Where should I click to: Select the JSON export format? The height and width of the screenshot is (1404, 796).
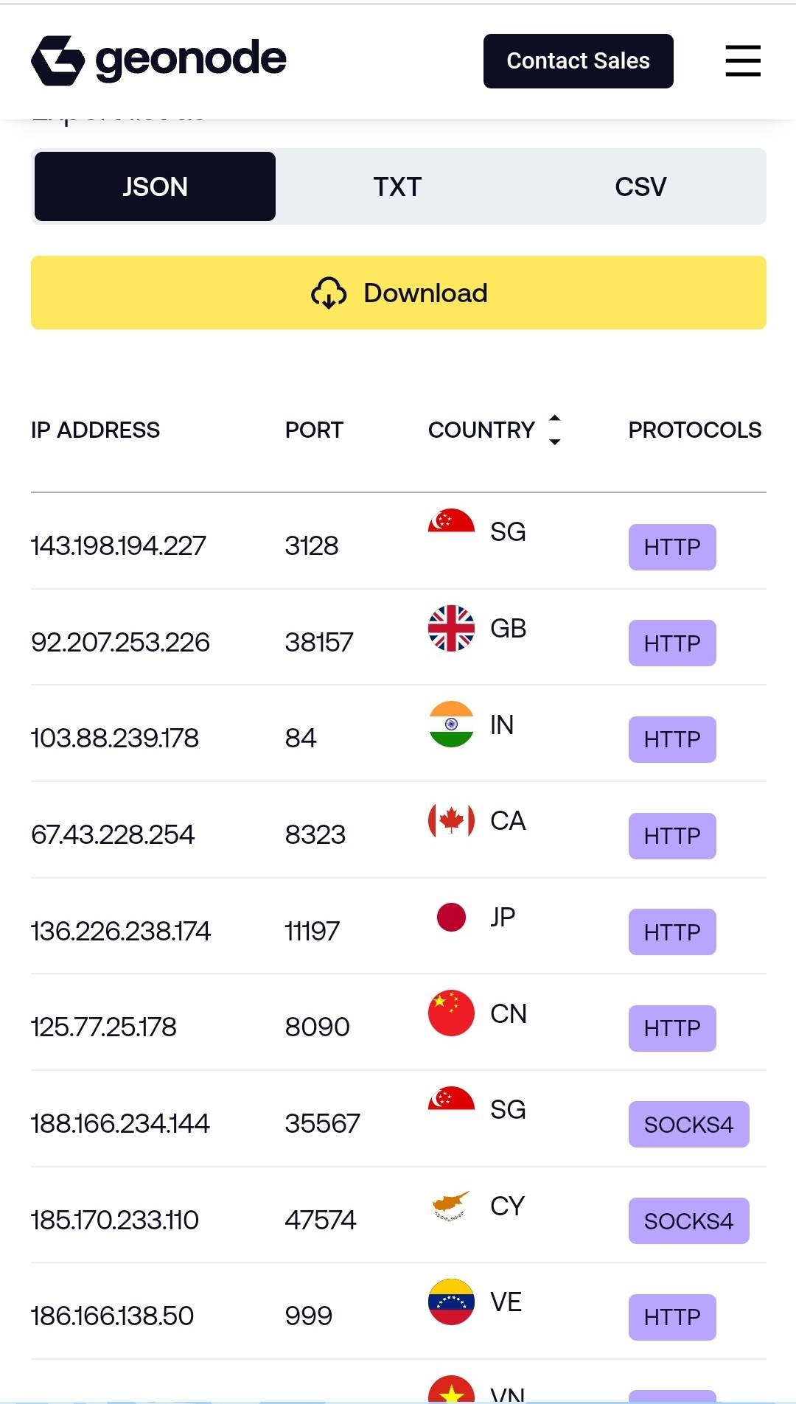point(155,186)
